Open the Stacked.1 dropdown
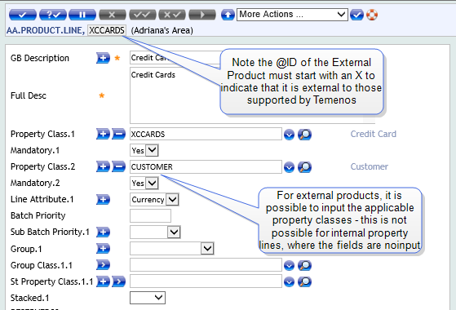 click(x=148, y=298)
